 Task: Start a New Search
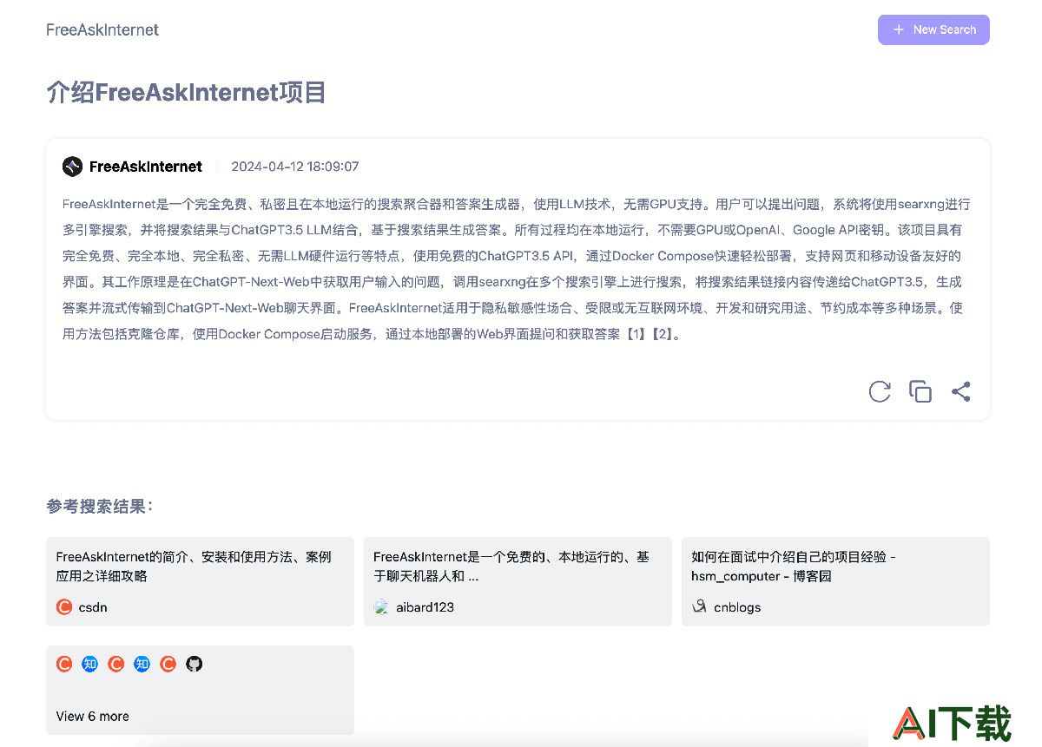tap(933, 29)
